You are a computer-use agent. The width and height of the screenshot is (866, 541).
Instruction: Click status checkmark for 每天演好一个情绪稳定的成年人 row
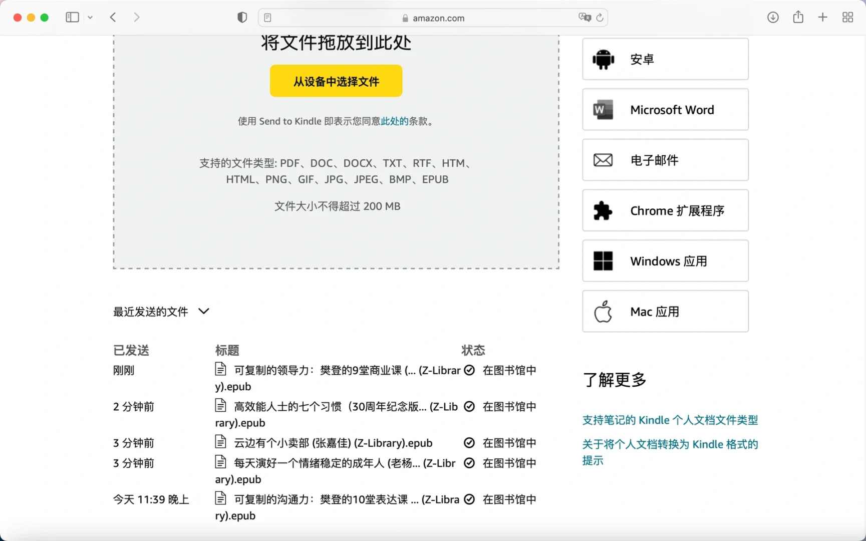469,463
